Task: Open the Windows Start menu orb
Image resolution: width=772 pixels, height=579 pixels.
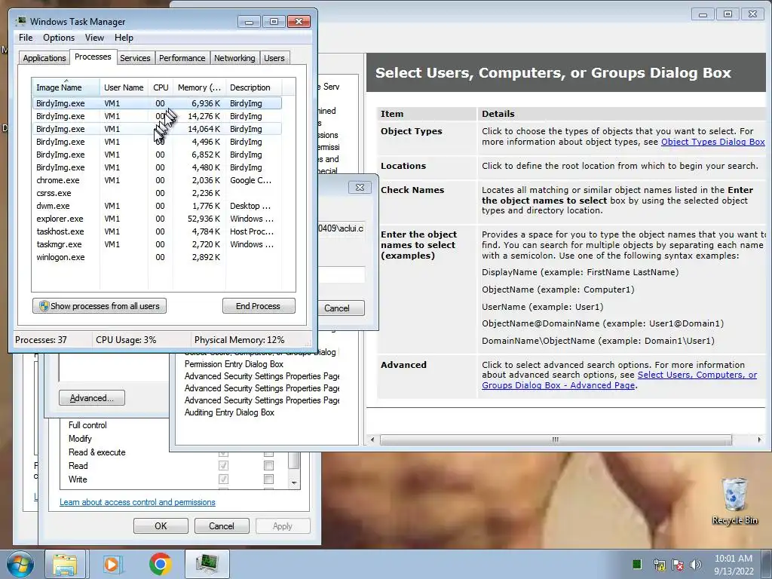Action: pos(20,564)
